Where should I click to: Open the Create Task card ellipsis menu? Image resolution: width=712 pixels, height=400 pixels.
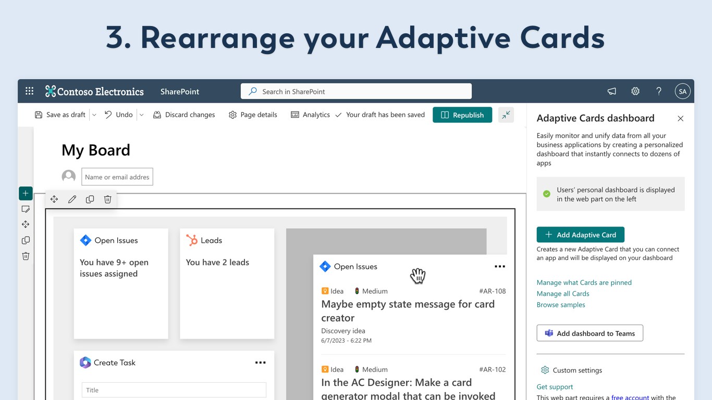pos(260,363)
